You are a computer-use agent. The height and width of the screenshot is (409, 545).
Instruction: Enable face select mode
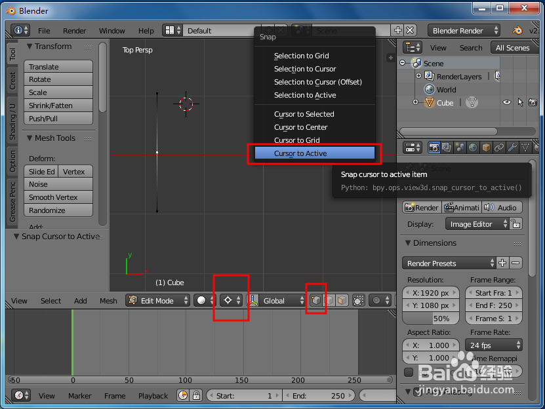coord(342,300)
